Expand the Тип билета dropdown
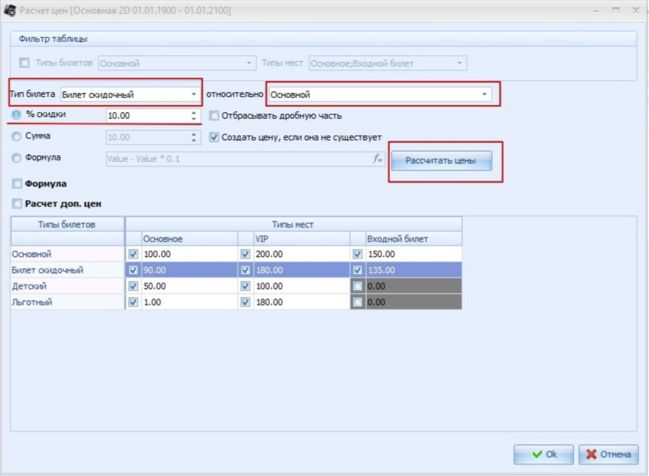 click(193, 94)
